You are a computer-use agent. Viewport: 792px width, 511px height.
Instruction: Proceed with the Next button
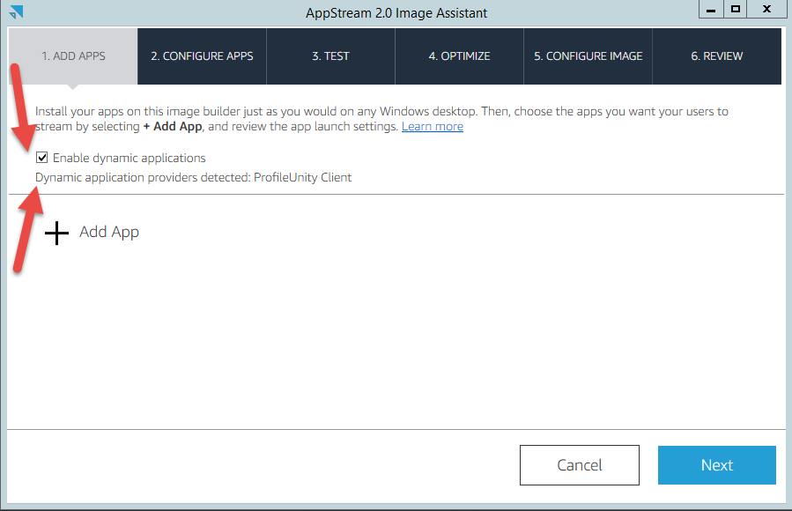(717, 465)
